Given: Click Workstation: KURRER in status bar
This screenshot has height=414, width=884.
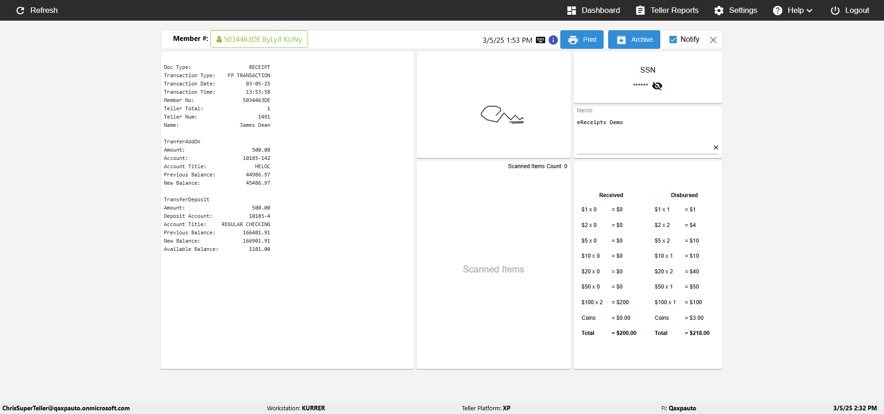Looking at the screenshot, I should click(296, 408).
